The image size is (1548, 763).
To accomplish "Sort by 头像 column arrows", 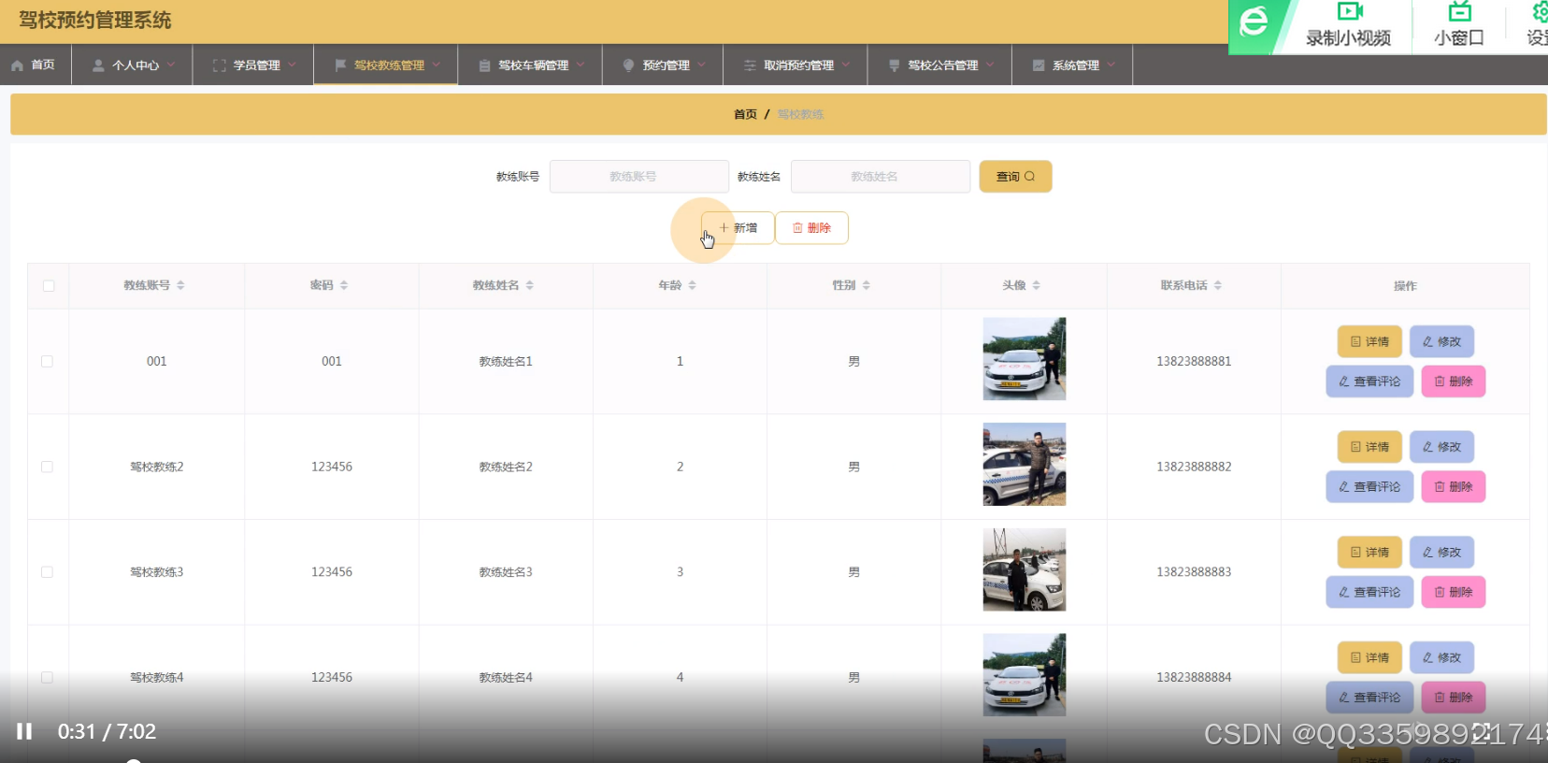I will (x=1036, y=285).
